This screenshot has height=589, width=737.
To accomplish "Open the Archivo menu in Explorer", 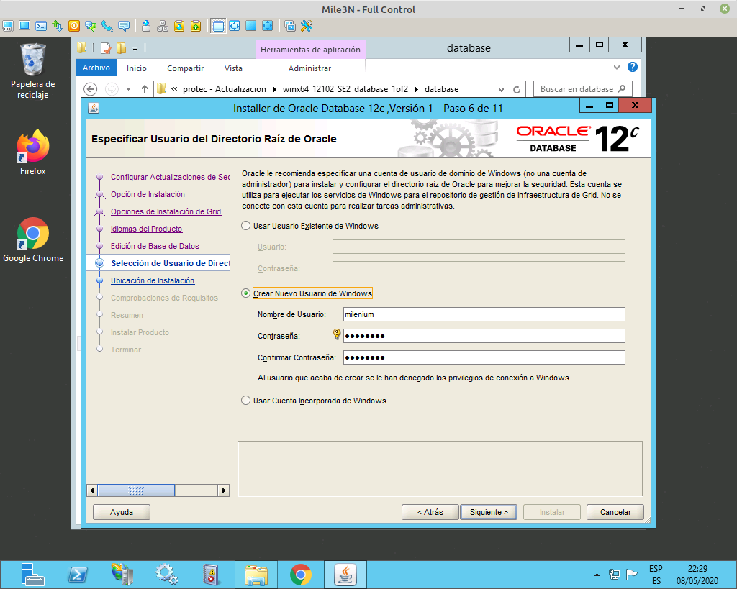I will [x=96, y=67].
